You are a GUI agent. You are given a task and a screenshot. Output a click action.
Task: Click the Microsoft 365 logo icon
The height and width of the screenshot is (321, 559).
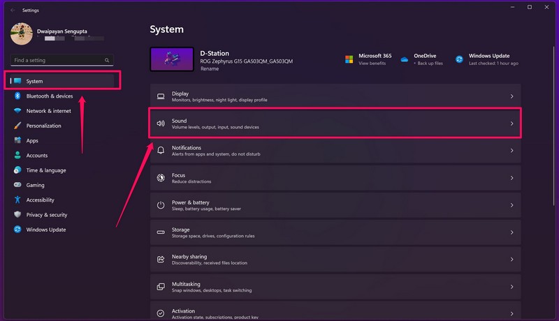[x=349, y=59]
